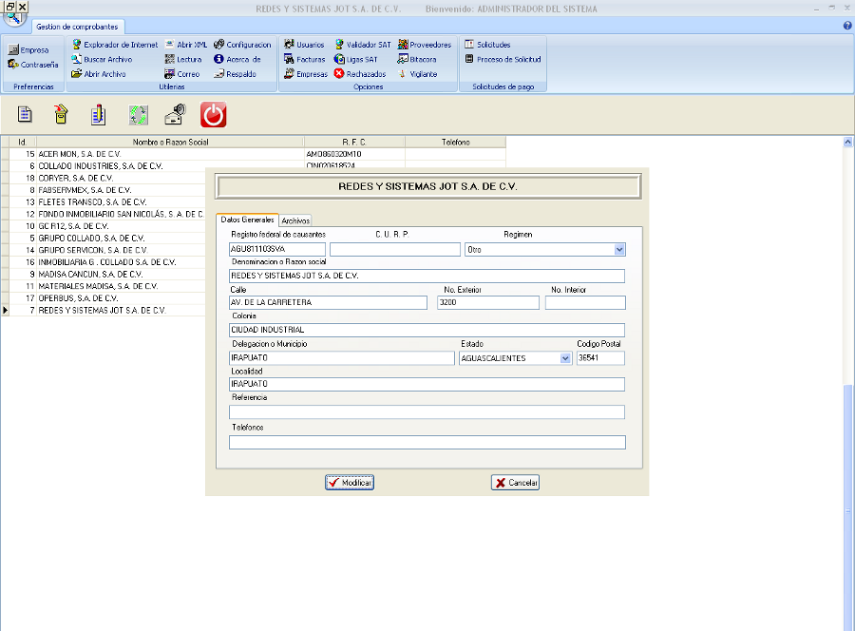Click the Contraseña preferences item
Image resolution: width=855 pixels, height=631 pixels.
pos(33,65)
